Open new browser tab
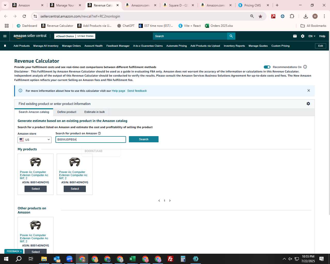Screen dimensions: 330x264 pyautogui.click(x=277, y=5)
